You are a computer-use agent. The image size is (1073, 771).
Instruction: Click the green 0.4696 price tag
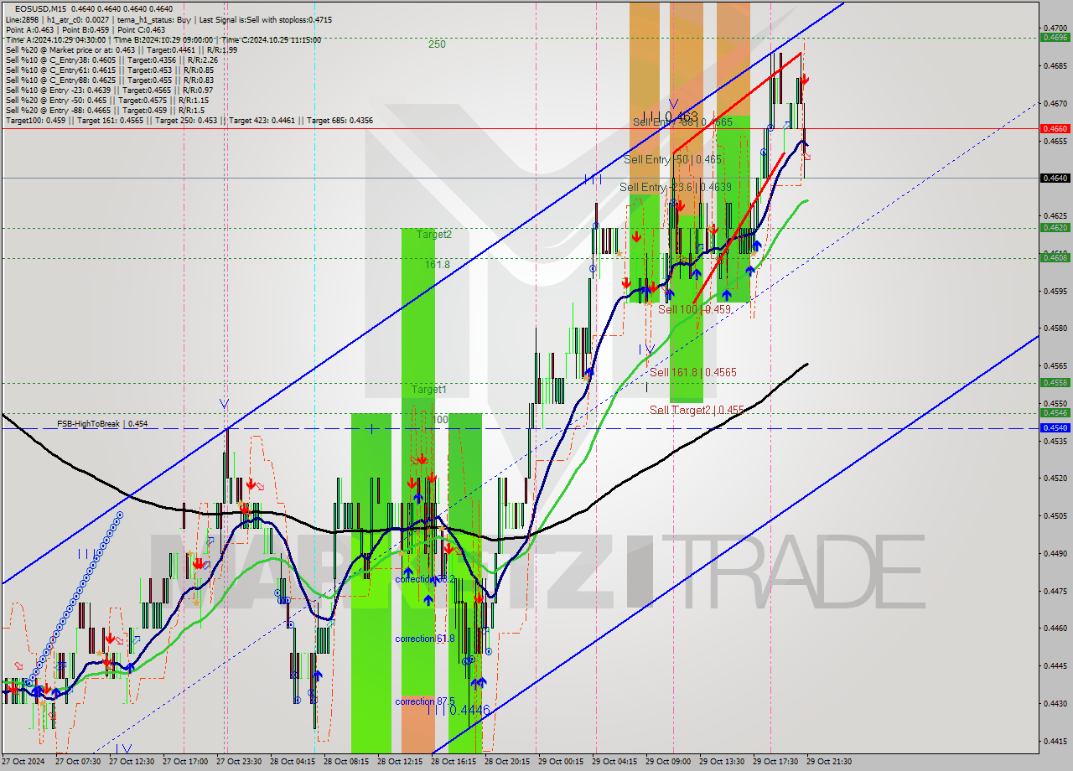tap(1055, 37)
